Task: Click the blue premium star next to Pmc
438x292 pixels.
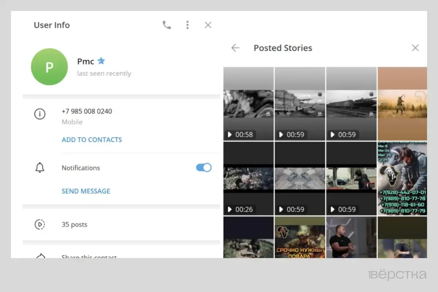Action: click(101, 61)
